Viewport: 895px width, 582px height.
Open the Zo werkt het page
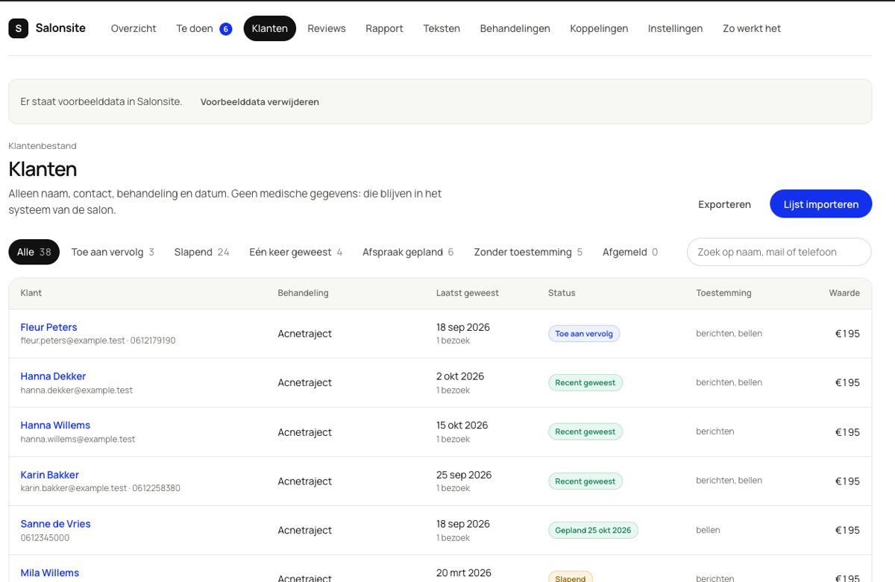click(752, 28)
